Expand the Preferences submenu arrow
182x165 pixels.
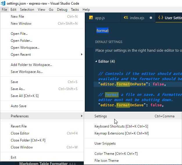coord(81,116)
